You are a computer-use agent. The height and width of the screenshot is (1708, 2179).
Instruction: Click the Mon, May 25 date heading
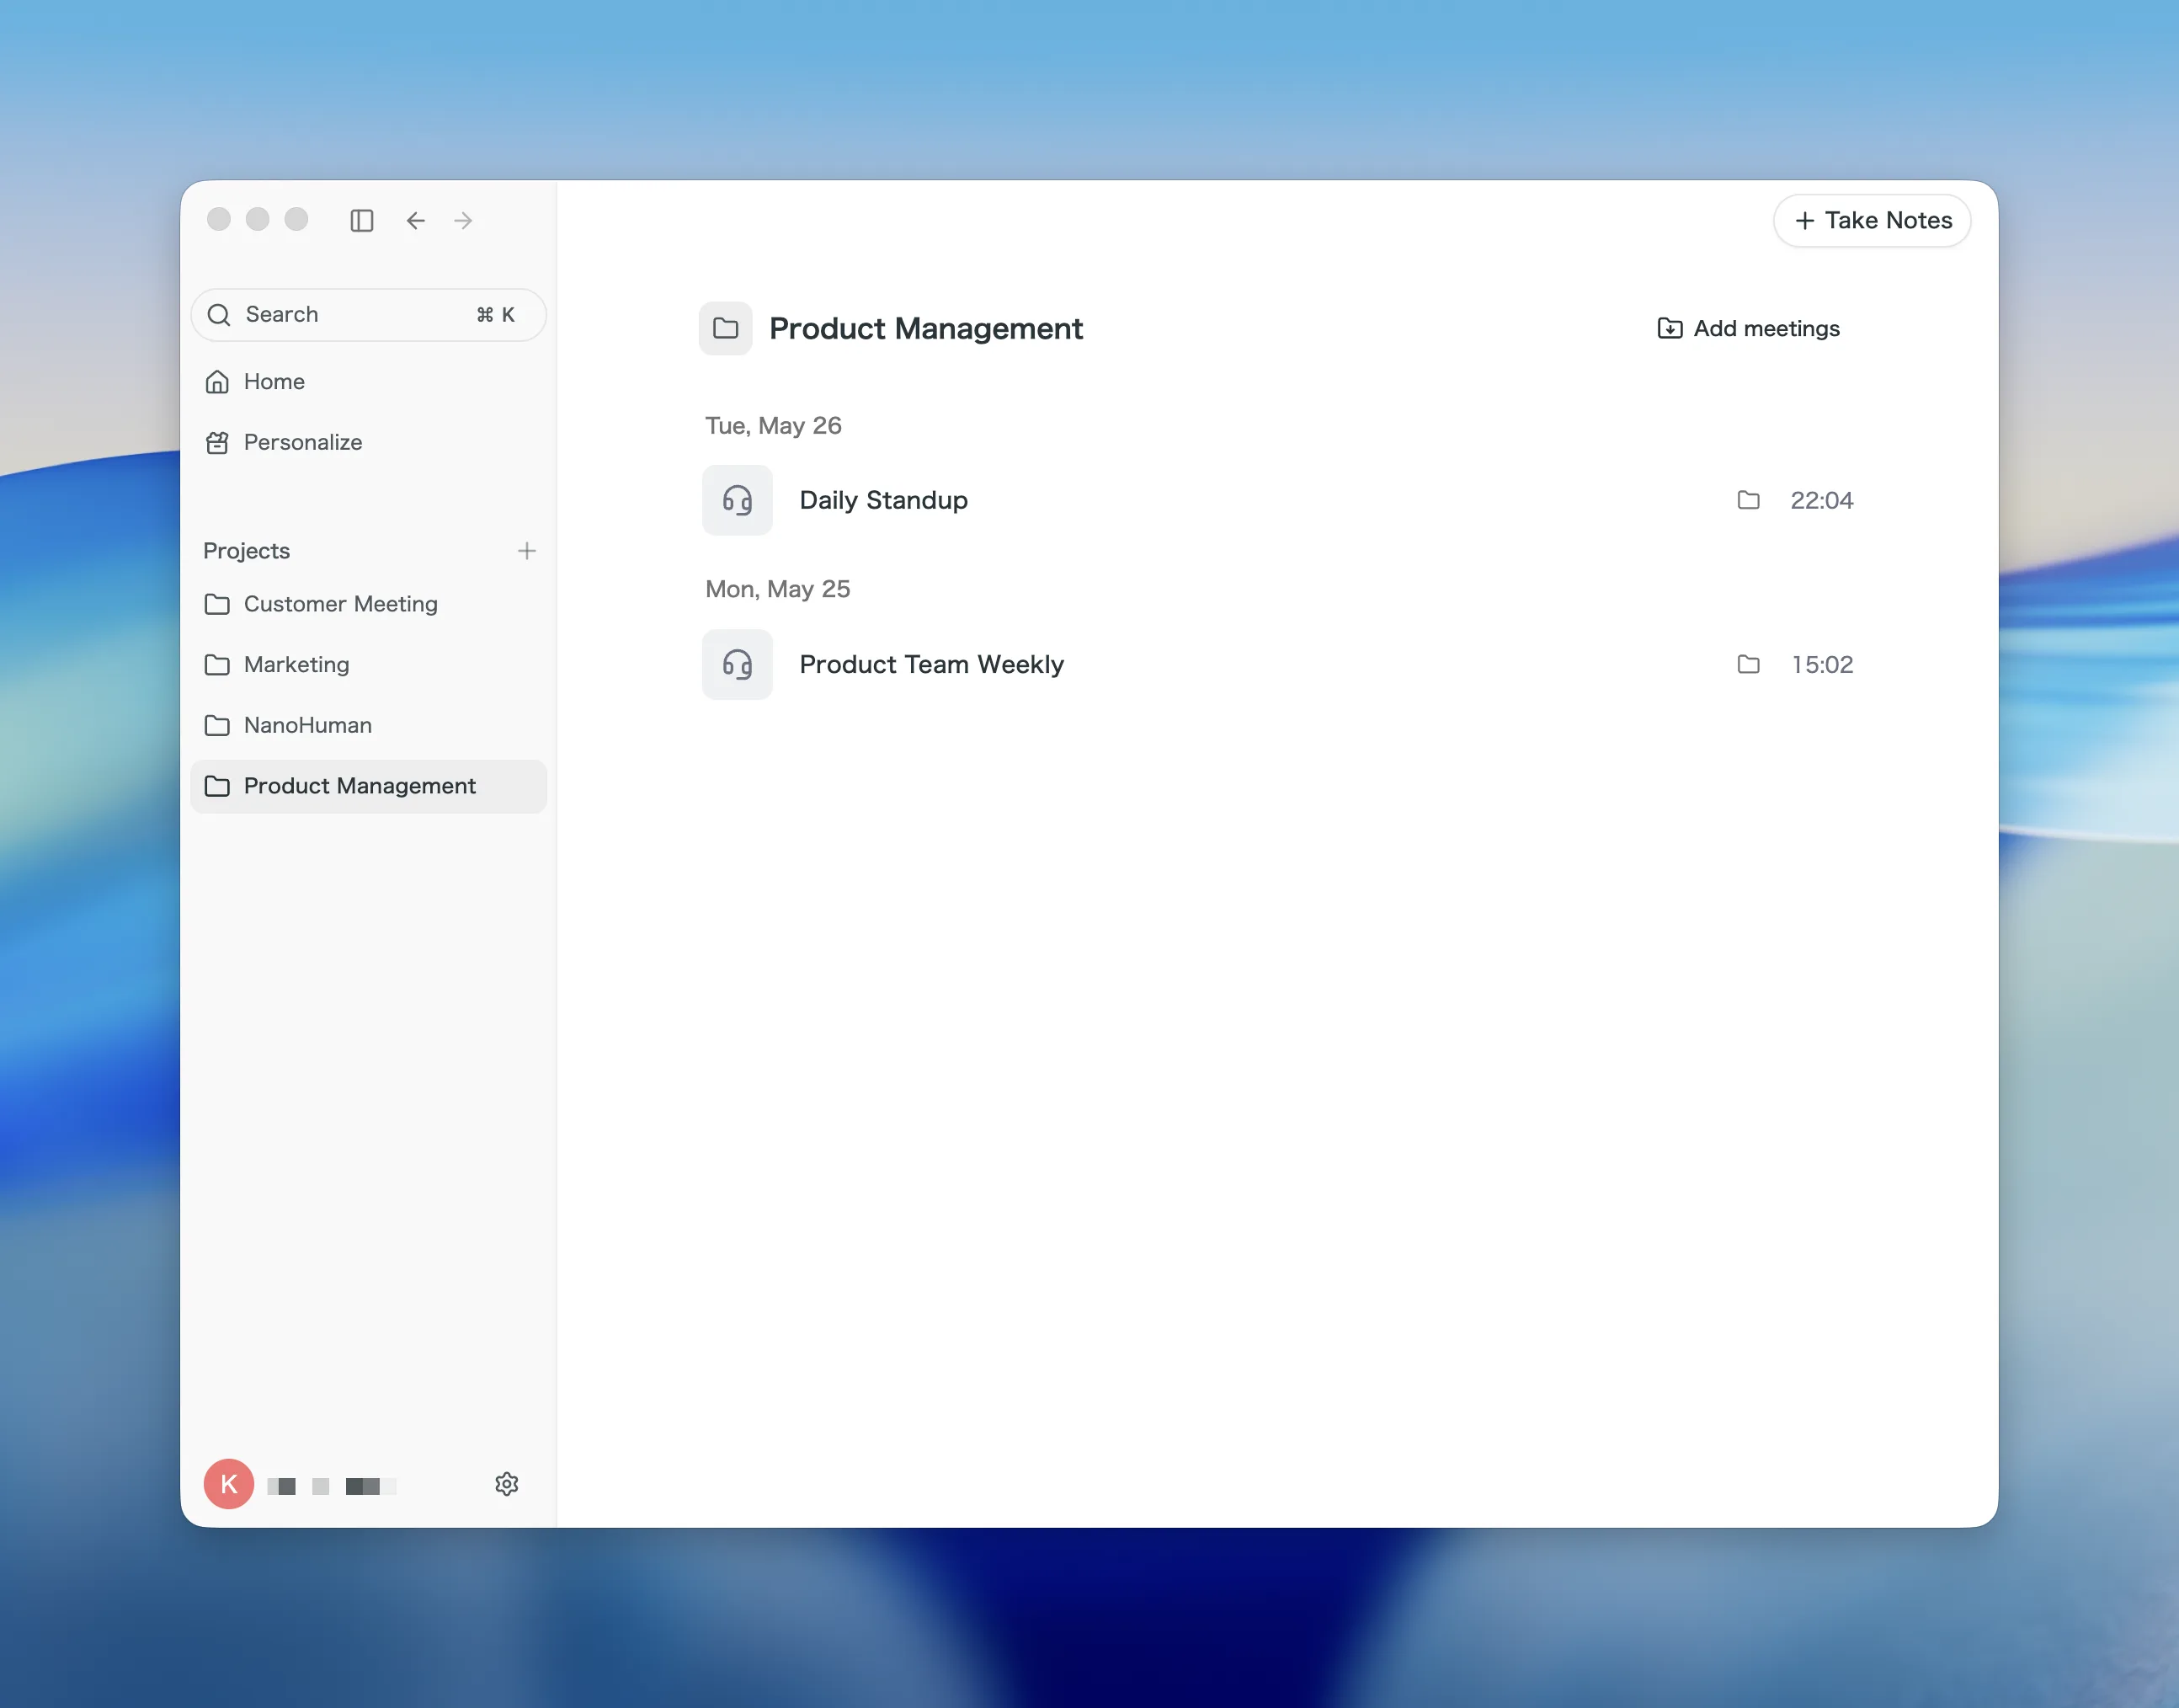click(x=778, y=589)
